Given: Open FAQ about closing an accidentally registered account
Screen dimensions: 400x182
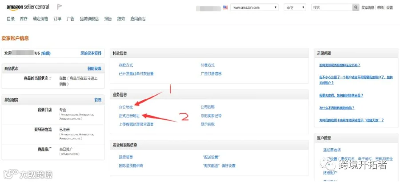Looking at the screenshot, I should coord(356,80).
